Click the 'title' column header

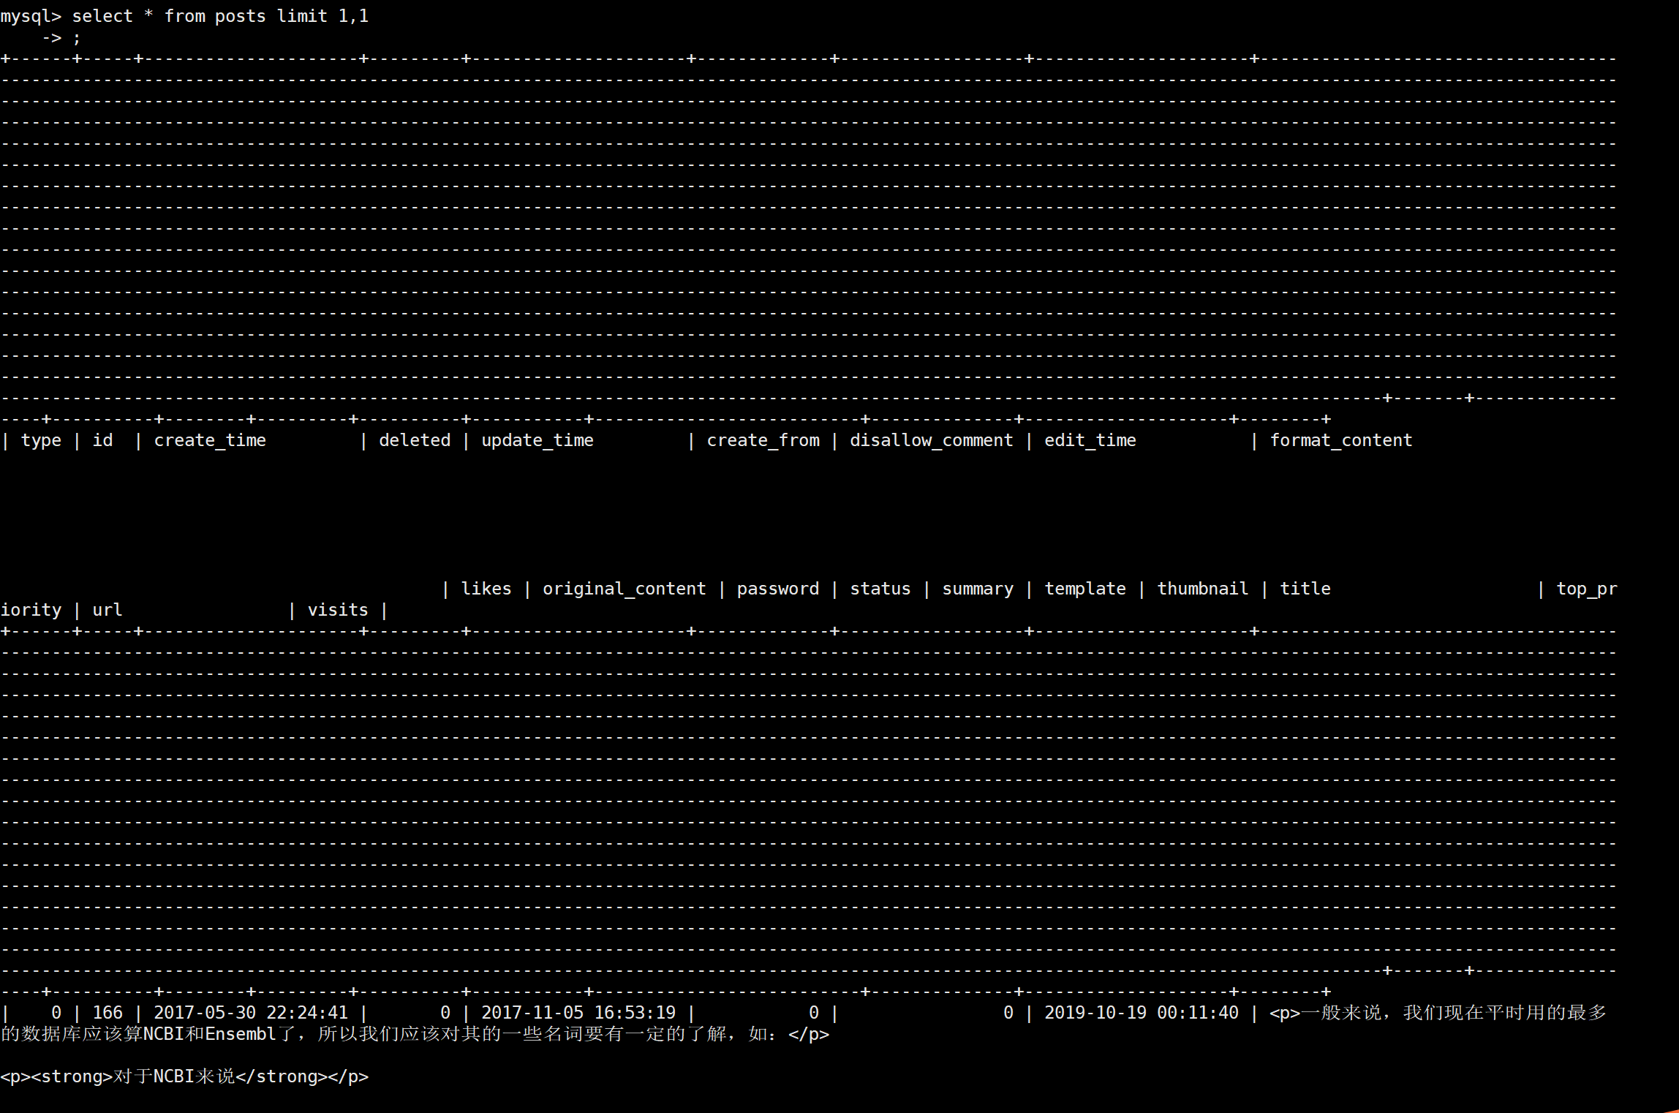[1305, 589]
